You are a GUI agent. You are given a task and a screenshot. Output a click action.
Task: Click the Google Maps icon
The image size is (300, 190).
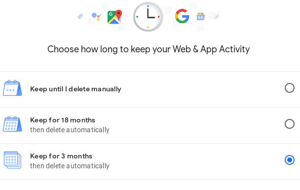pyautogui.click(x=114, y=17)
